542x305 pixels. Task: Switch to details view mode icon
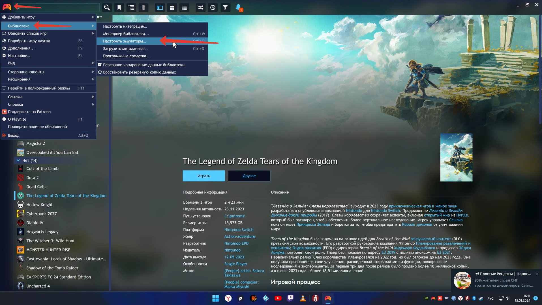(160, 8)
